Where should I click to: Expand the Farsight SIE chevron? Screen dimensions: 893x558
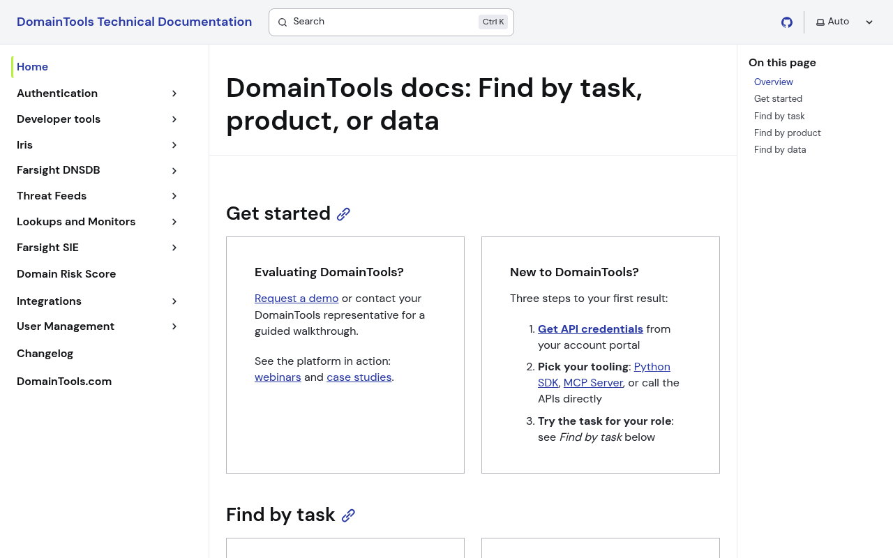click(x=174, y=248)
